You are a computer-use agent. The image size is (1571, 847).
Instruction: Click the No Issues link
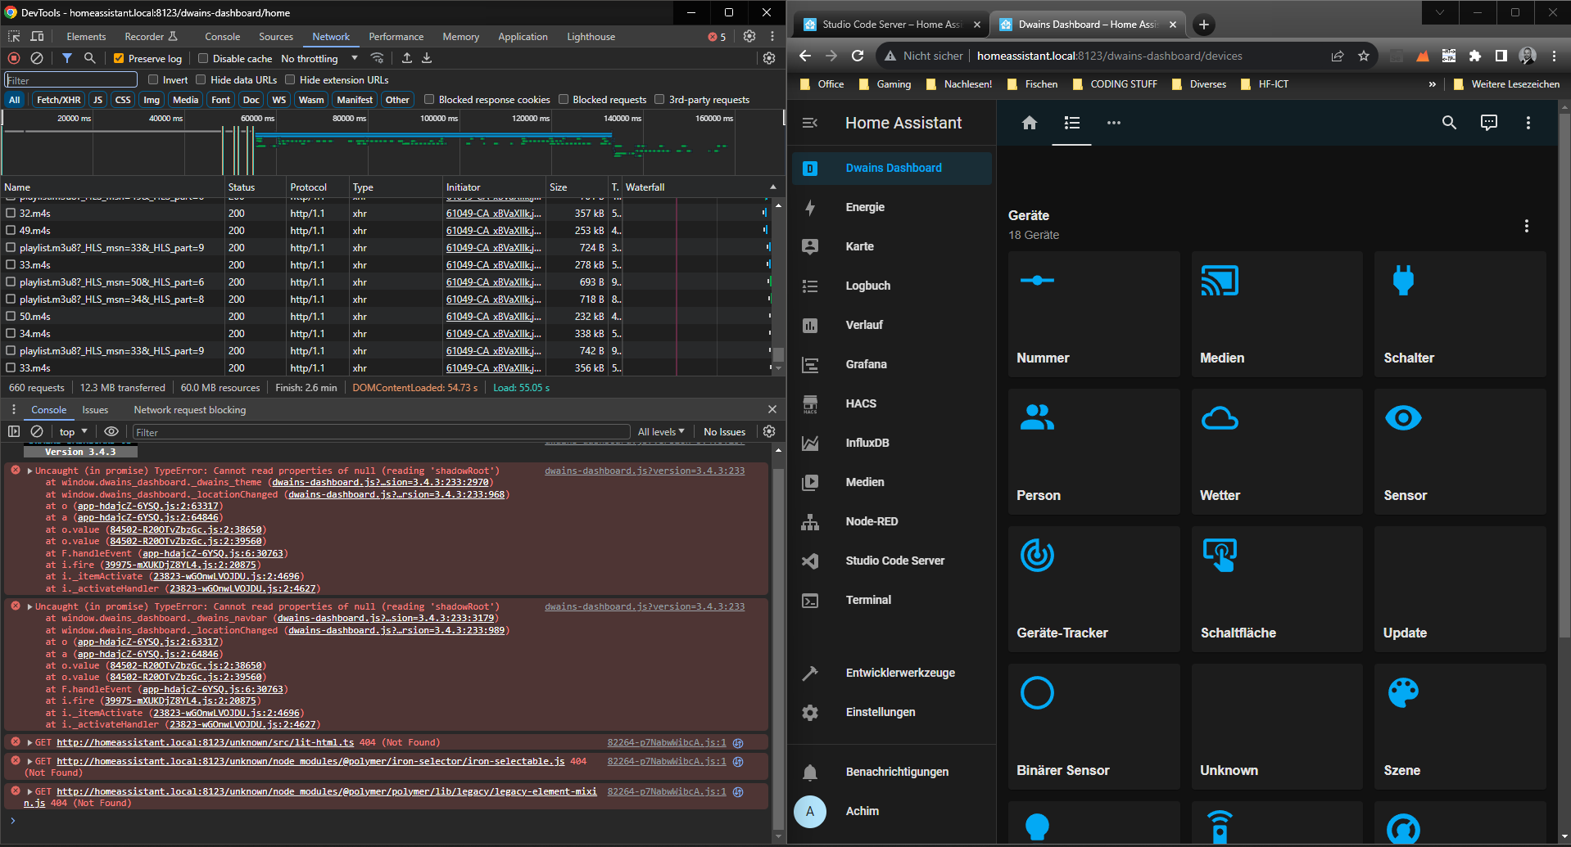[723, 431]
